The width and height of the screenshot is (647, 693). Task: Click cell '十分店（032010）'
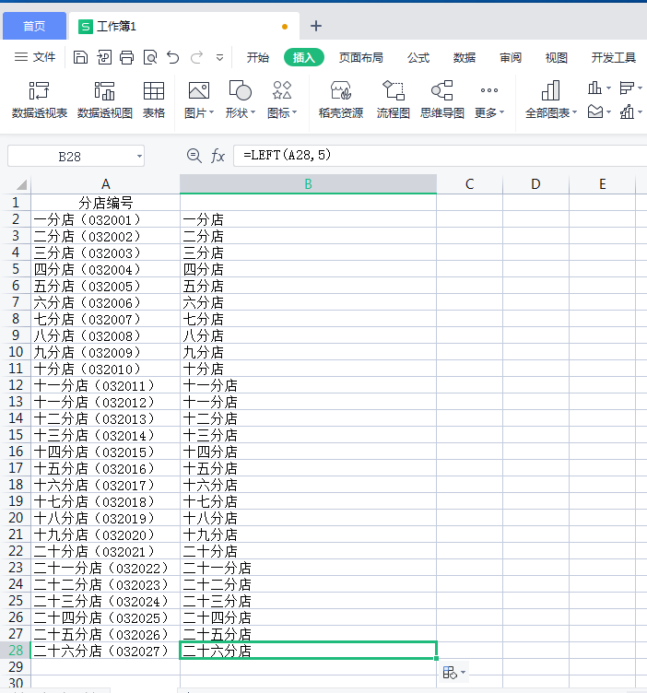(x=105, y=369)
